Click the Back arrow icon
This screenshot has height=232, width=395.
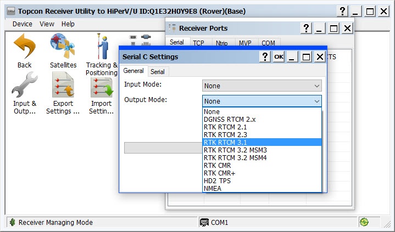point(24,47)
